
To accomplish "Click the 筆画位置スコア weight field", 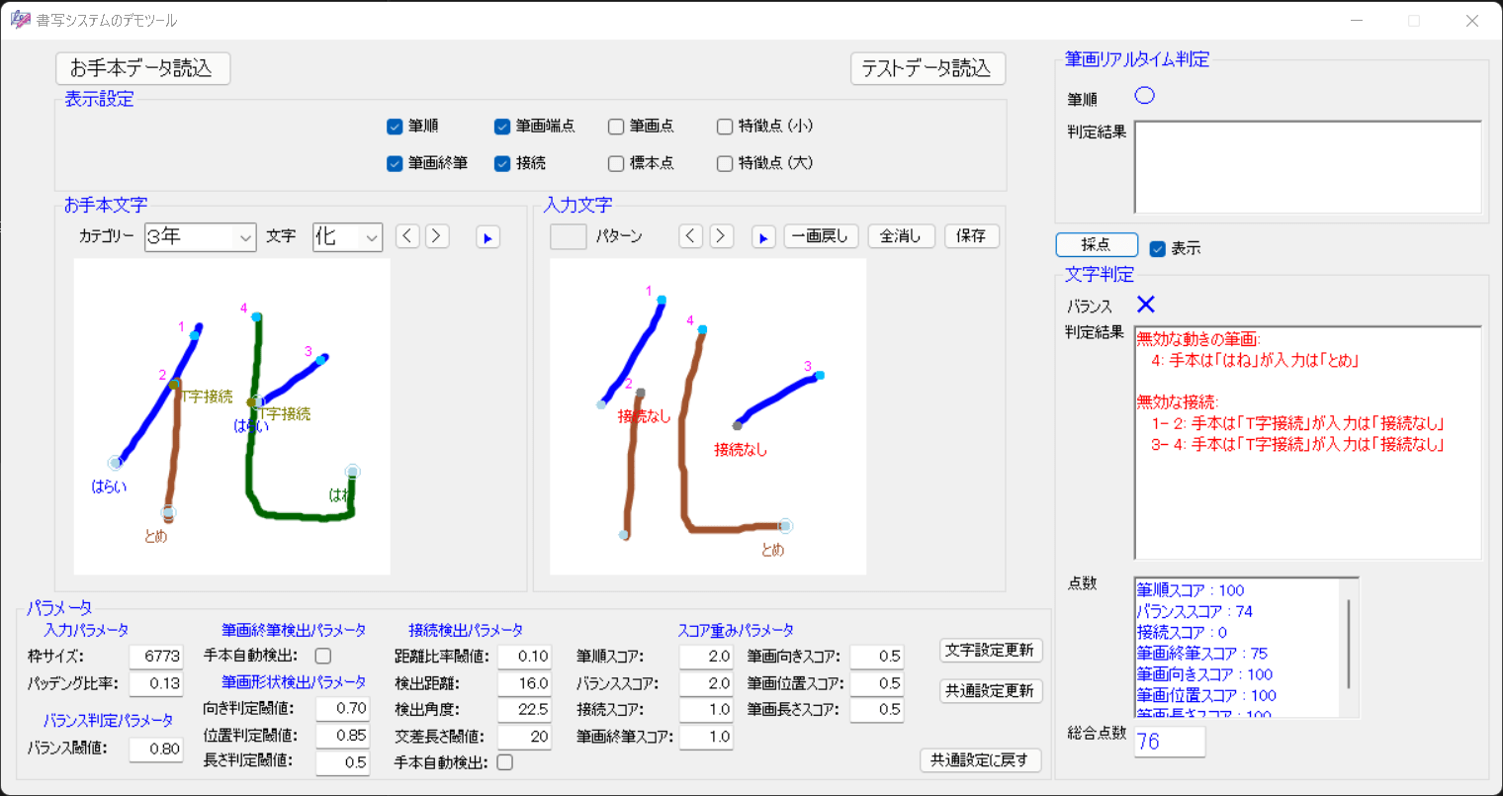I will pyautogui.click(x=876, y=683).
